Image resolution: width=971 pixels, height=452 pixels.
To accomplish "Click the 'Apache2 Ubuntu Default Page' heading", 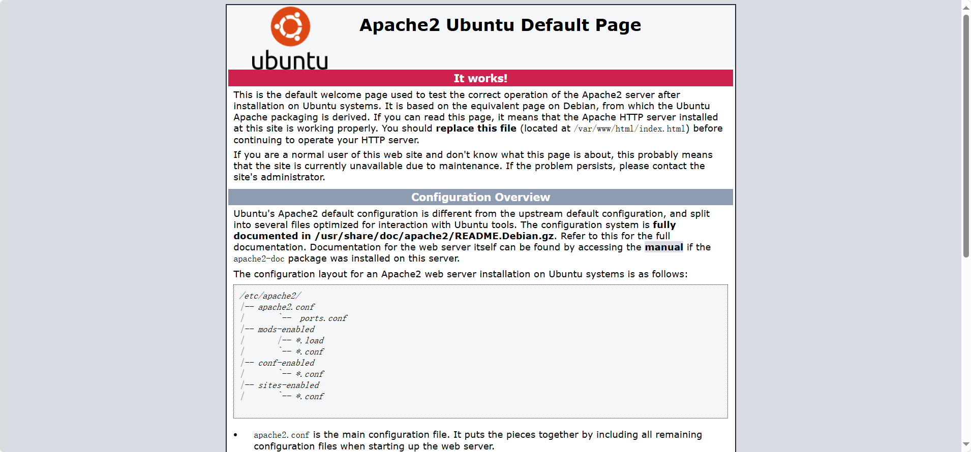I will pos(500,25).
